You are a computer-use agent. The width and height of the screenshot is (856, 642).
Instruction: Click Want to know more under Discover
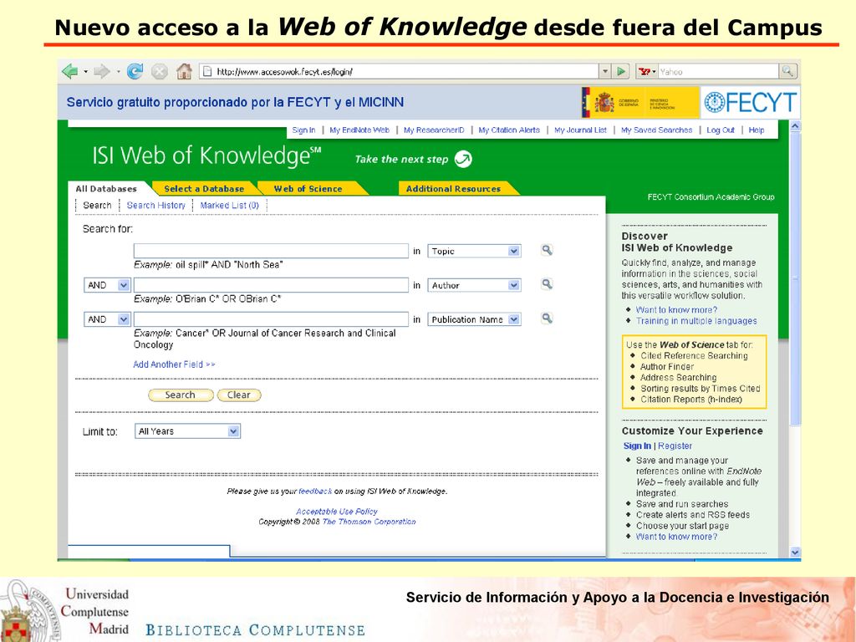676,309
